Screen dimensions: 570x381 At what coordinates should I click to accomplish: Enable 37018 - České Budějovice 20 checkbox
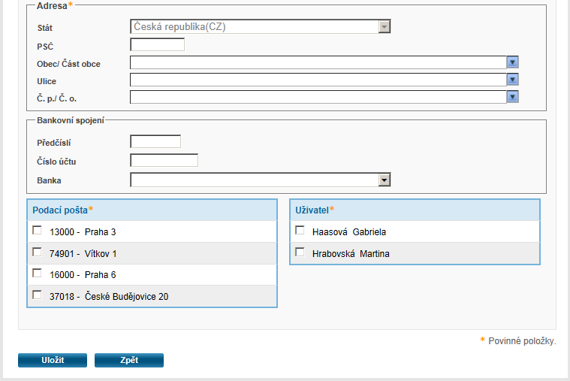[x=37, y=295]
